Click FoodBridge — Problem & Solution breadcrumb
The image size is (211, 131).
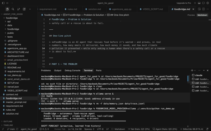pyautogui.click(x=84, y=15)
